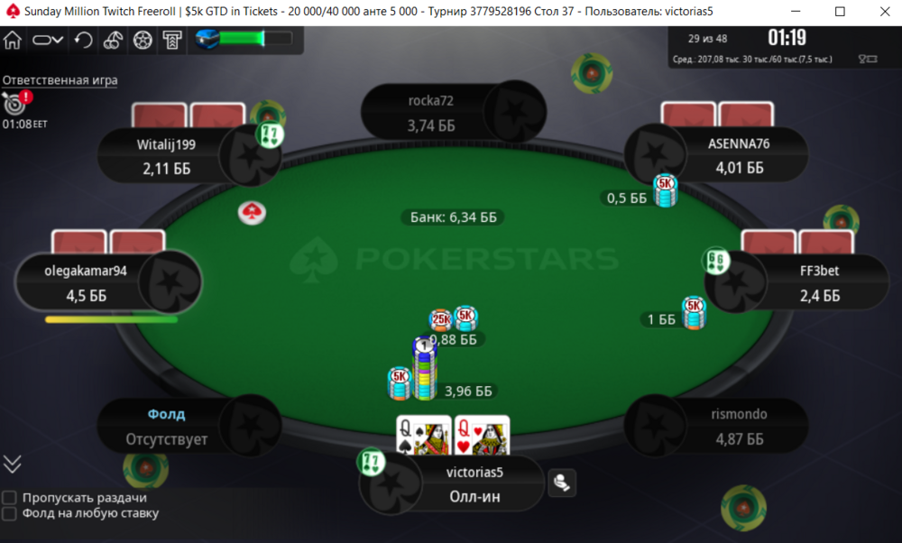Screen dimensions: 902x543
Task: Click the chip stack icon beside victorias5
Action: 562,483
